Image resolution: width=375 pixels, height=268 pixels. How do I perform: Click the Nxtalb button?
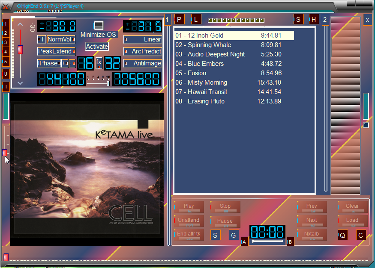pos(312,234)
